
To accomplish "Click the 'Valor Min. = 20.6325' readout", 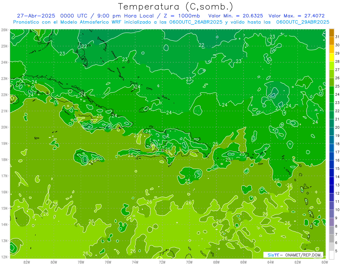I will [235, 16].
